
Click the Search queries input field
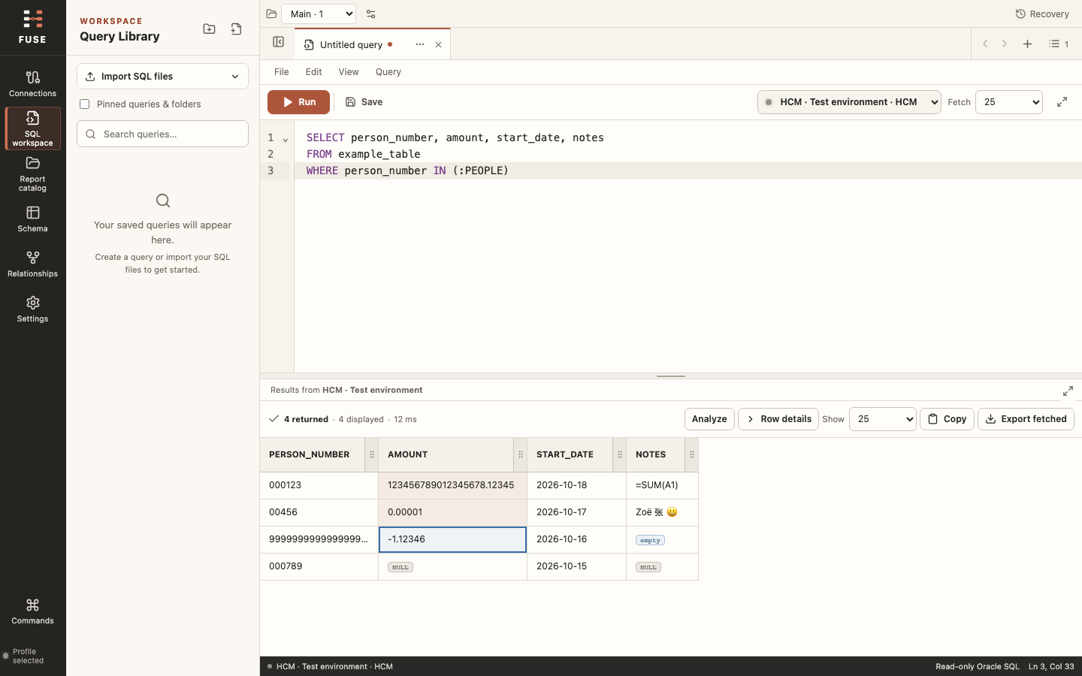[x=162, y=134]
